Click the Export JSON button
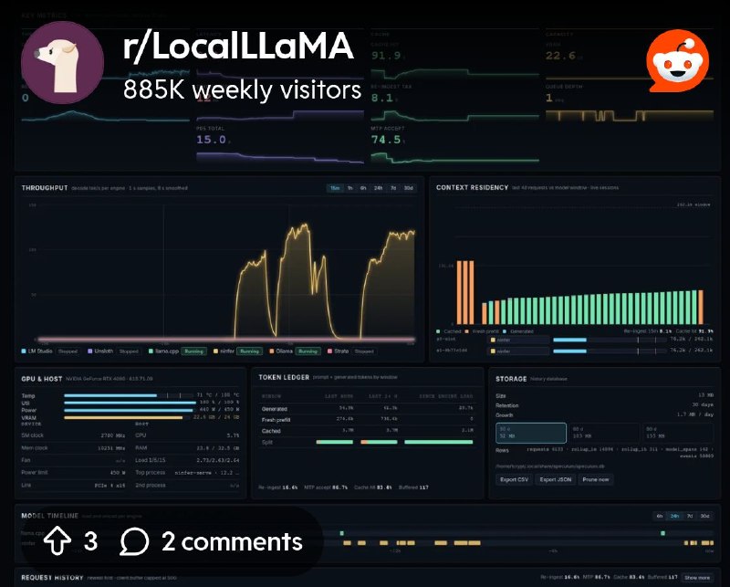Screen dimensions: 730x587 [556, 479]
